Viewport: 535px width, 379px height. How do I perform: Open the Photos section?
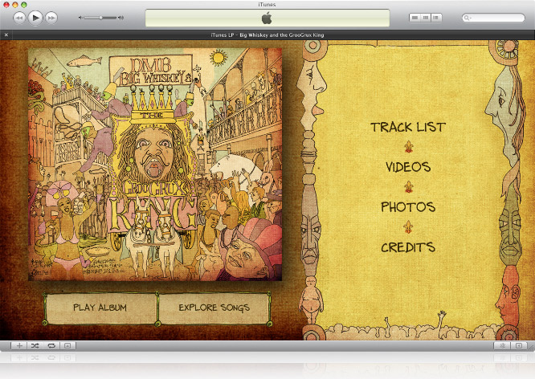click(x=408, y=206)
